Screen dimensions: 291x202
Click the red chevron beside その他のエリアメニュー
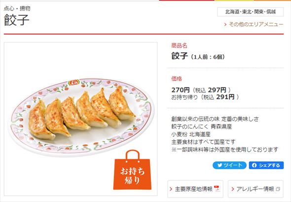click(x=225, y=24)
